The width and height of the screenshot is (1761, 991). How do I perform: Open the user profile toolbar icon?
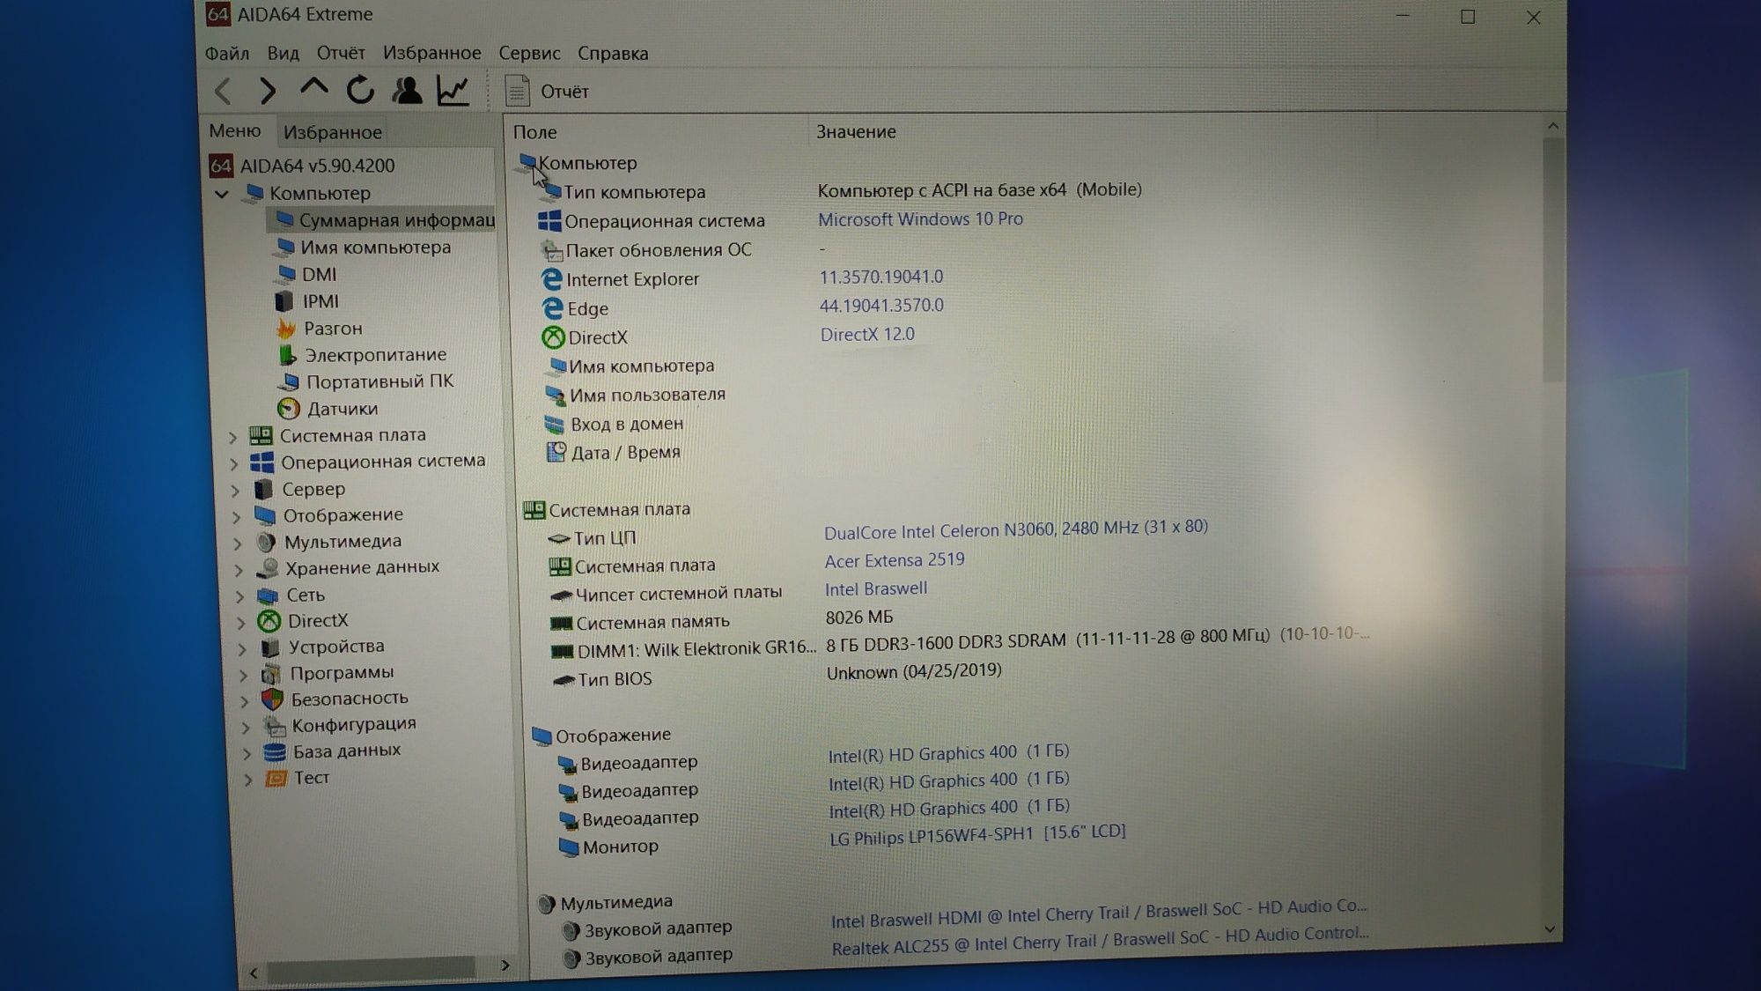click(x=407, y=90)
